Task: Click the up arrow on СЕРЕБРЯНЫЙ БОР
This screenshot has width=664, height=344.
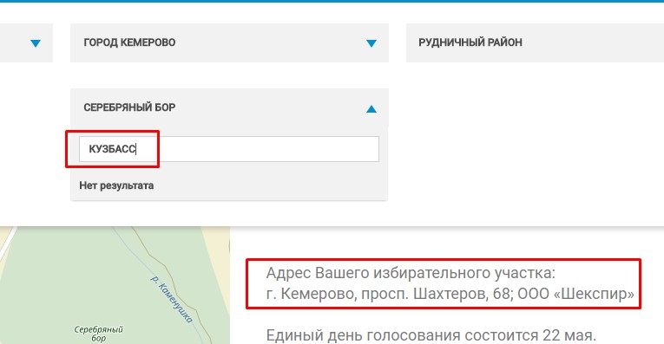Action: (371, 109)
